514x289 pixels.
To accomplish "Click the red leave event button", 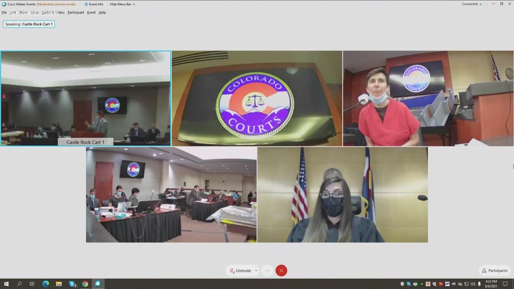I will point(281,271).
